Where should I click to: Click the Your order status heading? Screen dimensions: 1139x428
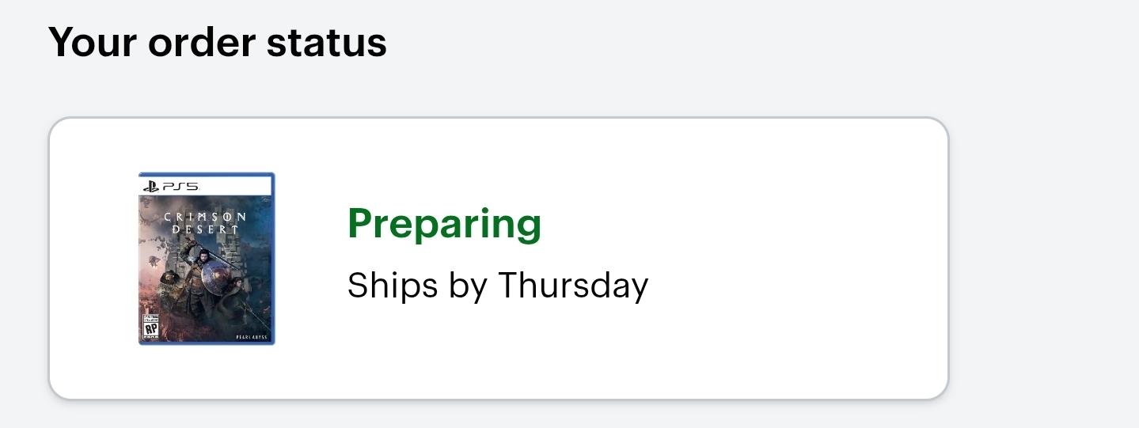(x=217, y=42)
